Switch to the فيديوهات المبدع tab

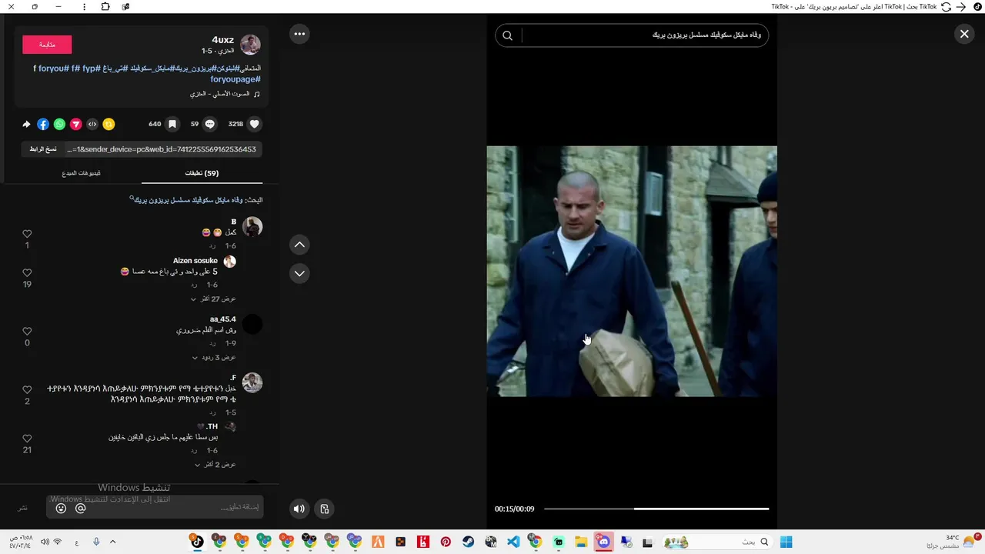pyautogui.click(x=82, y=173)
